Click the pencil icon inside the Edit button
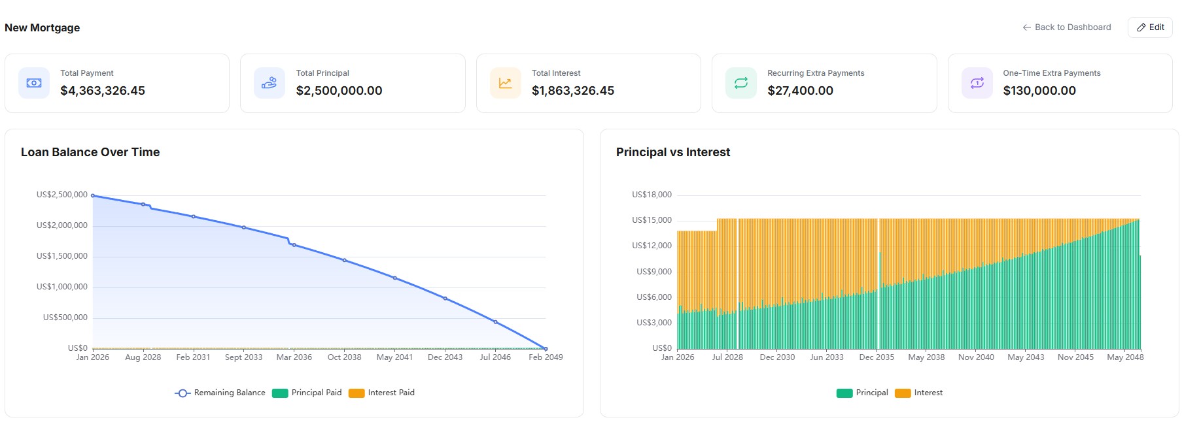Viewport: 1182px width, 424px height. [1141, 27]
